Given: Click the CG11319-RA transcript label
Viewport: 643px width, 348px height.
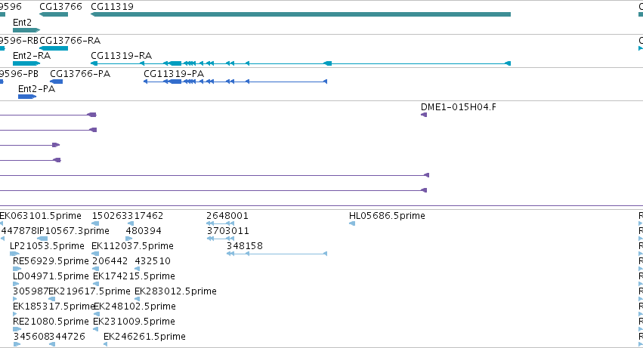Looking at the screenshot, I should pyautogui.click(x=122, y=56).
